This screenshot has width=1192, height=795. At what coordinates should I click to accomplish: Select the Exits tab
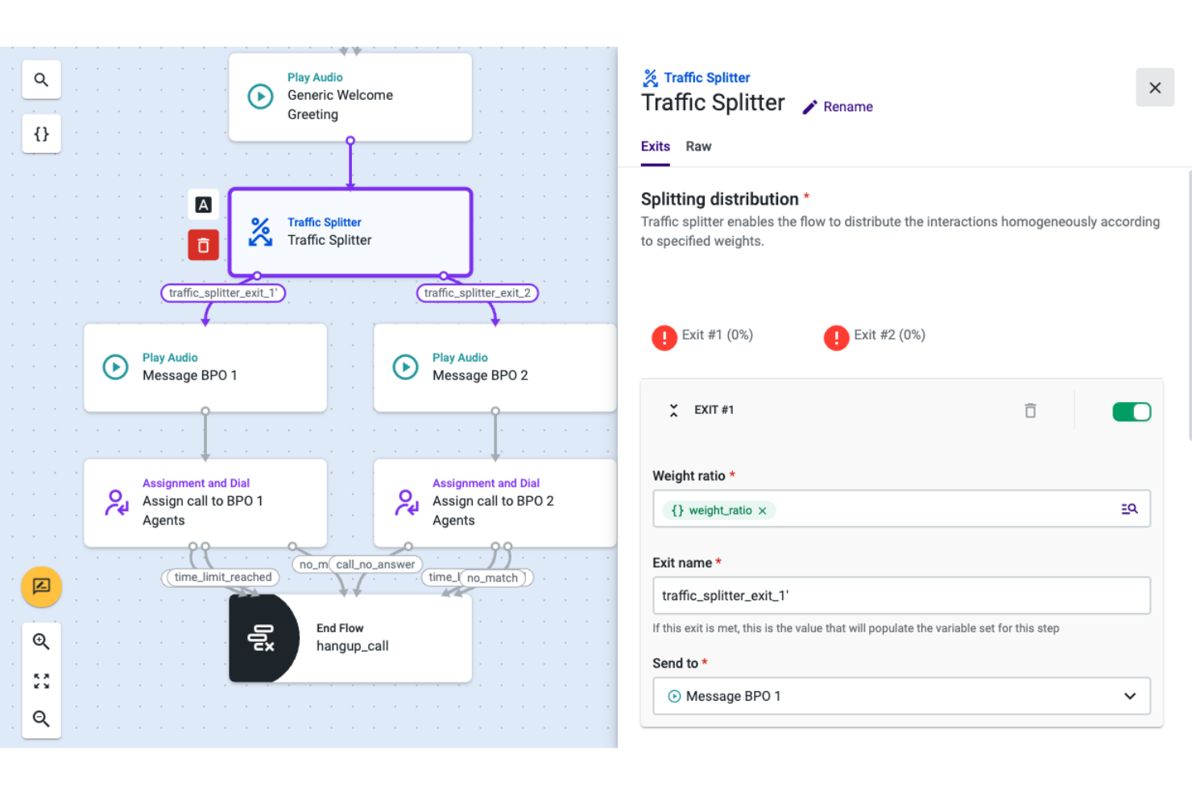655,146
